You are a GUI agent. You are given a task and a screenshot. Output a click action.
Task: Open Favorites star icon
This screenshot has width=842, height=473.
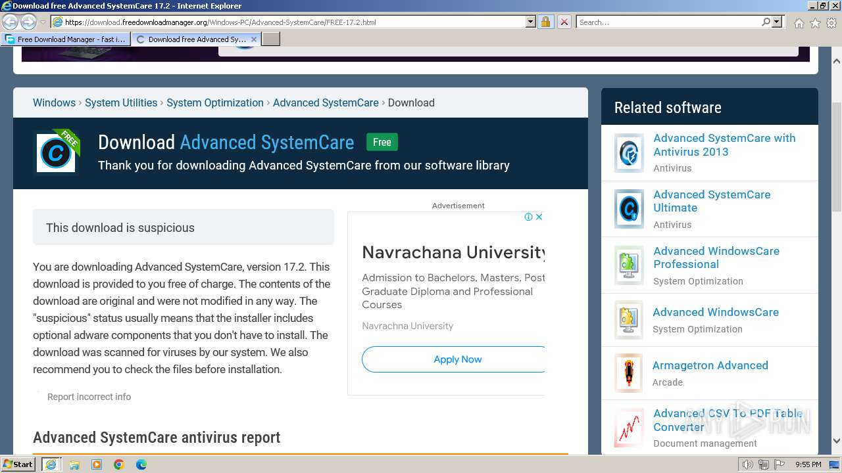coord(815,23)
